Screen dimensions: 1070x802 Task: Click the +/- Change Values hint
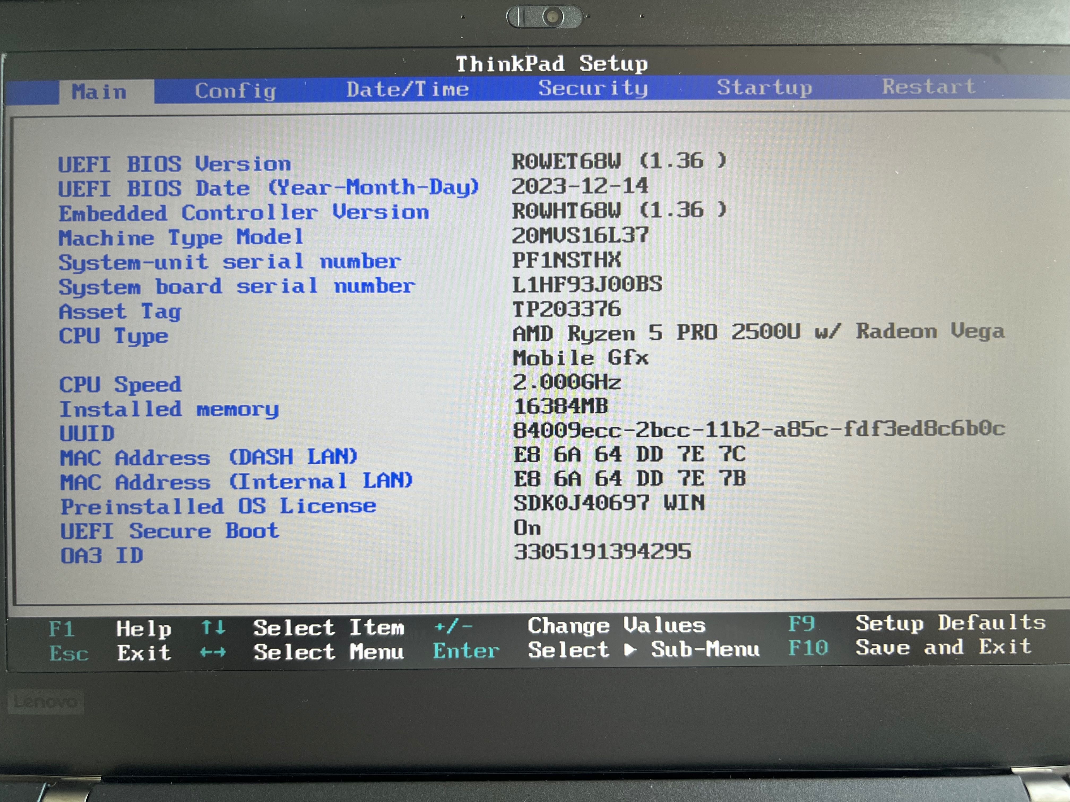tap(569, 626)
